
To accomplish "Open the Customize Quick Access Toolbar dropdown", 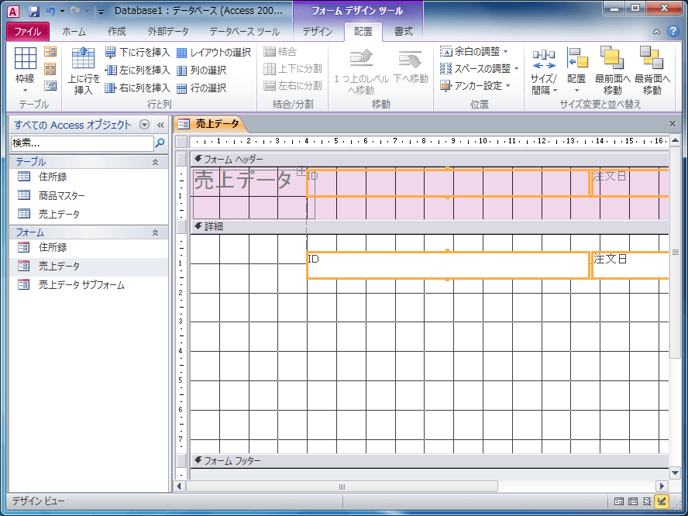I will pos(101,12).
